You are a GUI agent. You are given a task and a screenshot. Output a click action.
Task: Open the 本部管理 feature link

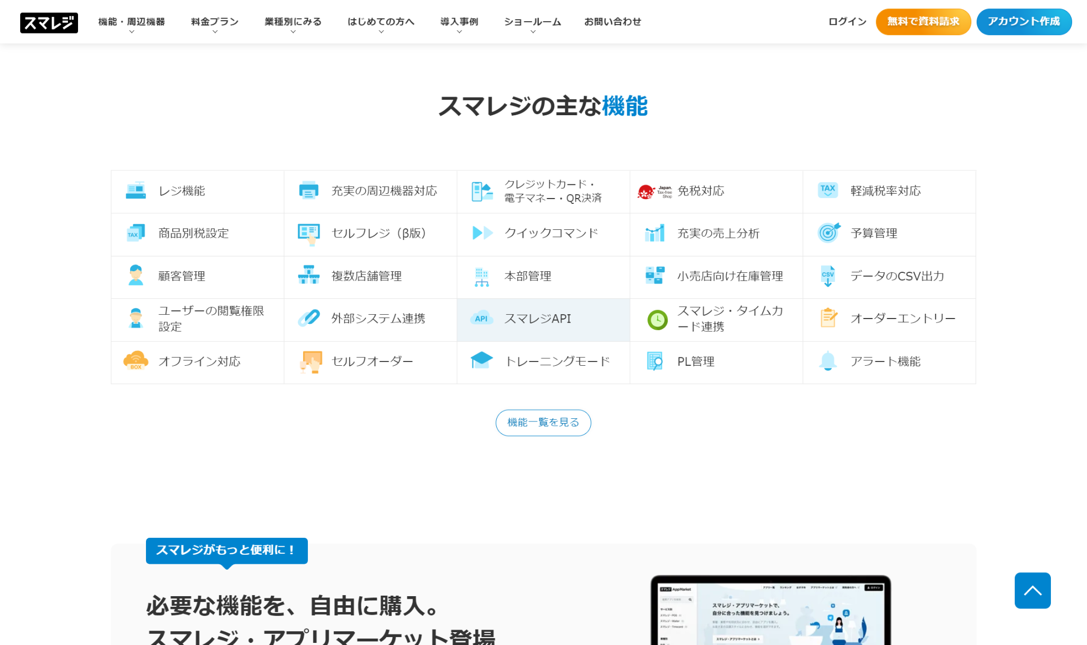pyautogui.click(x=543, y=277)
